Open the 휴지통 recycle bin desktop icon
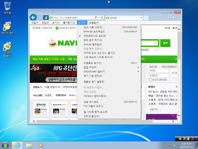This screenshot has height=149, width=198. coord(7,8)
